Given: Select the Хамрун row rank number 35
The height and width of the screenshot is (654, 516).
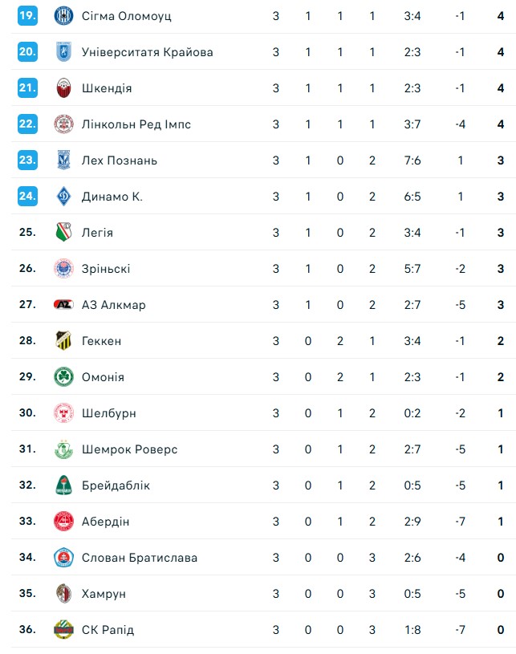Looking at the screenshot, I should pos(28,594).
